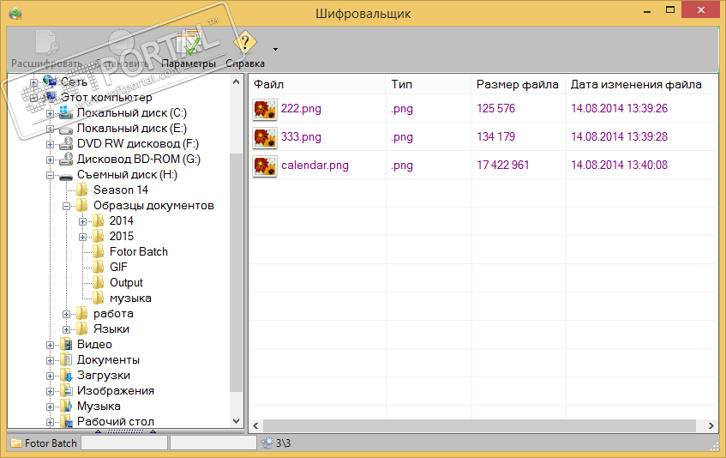Viewport: 726px width, 458px height.
Task: Click the Fotor Batch folder icon
Action: tap(99, 251)
